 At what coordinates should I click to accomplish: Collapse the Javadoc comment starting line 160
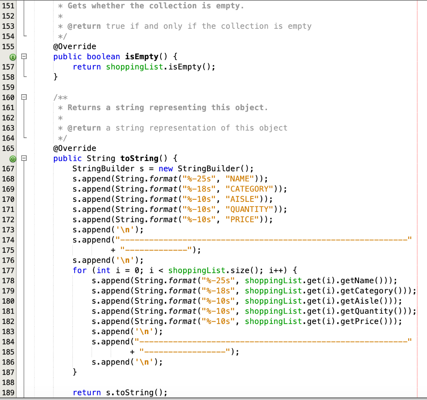(23, 97)
